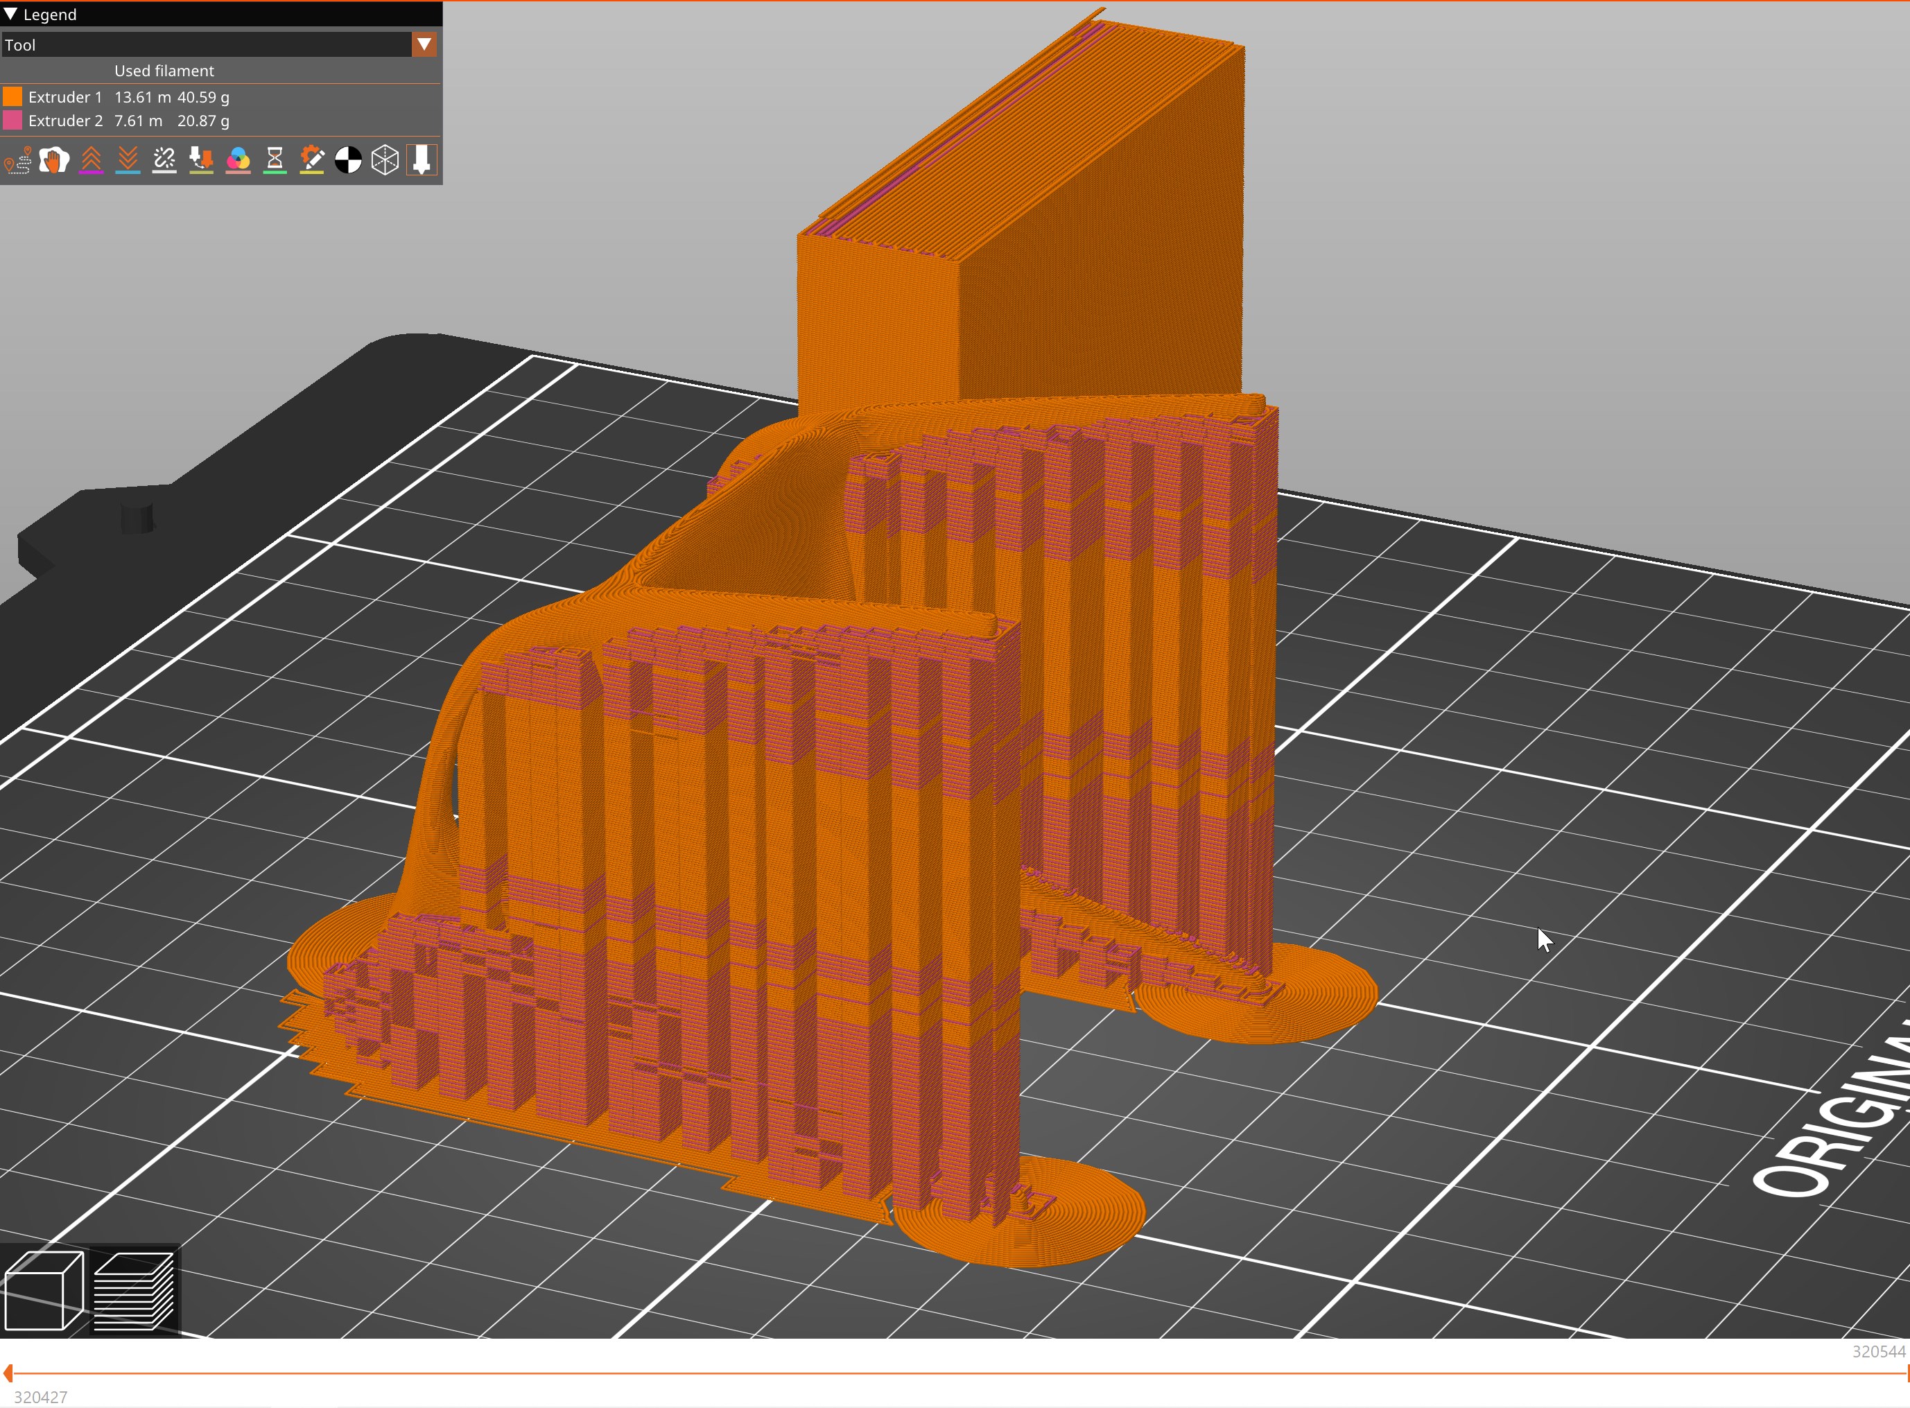
Task: Toggle deretractions downward-chevrons icon
Action: click(128, 160)
